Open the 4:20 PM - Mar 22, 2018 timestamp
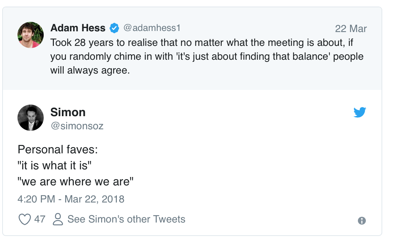The height and width of the screenshot is (244, 399). 71,199
